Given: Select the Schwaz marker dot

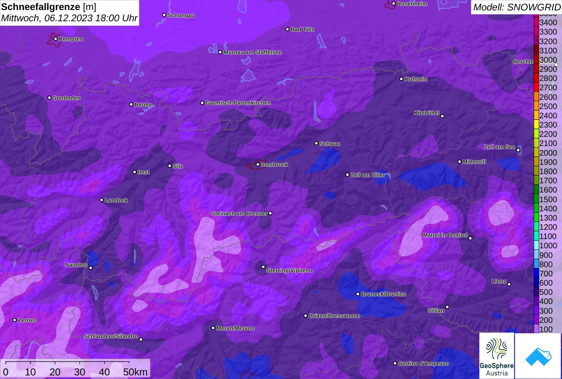Looking at the screenshot, I should 316,143.
